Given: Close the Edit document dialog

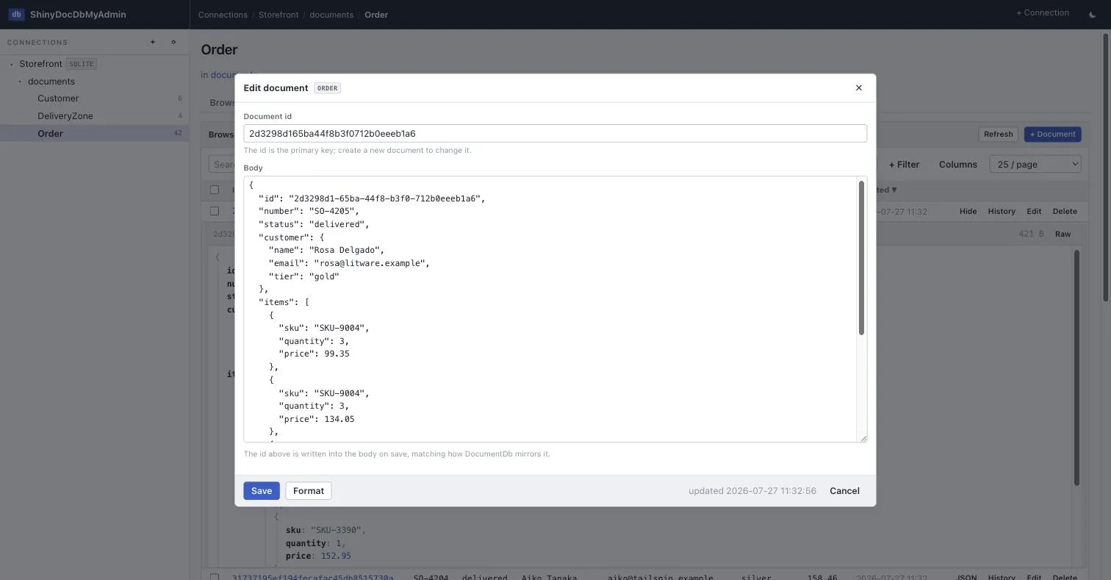Looking at the screenshot, I should pyautogui.click(x=858, y=87).
